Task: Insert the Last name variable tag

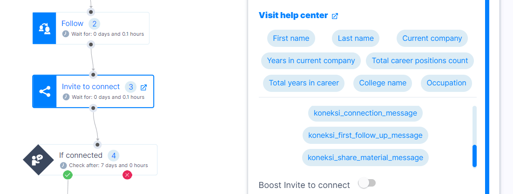Action: point(356,39)
